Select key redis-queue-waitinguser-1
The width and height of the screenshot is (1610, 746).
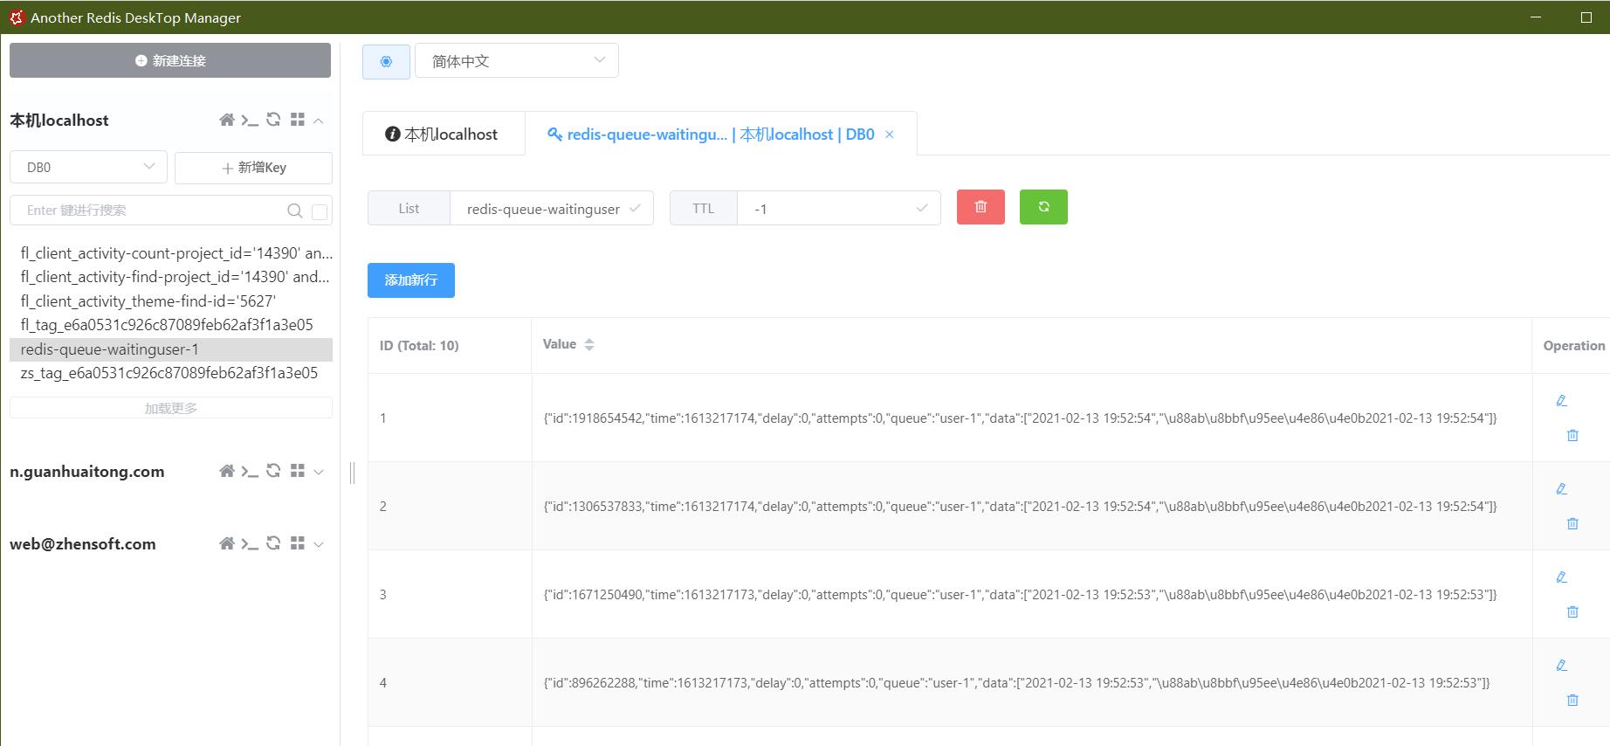click(171, 349)
